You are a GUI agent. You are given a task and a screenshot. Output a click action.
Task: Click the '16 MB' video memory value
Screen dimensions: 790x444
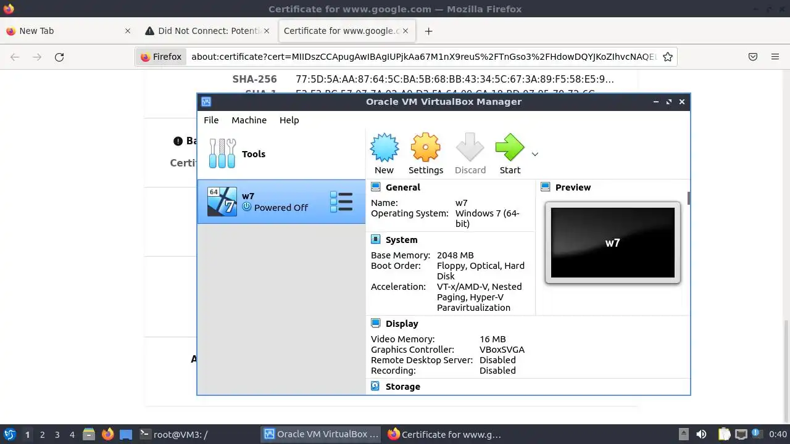click(493, 339)
